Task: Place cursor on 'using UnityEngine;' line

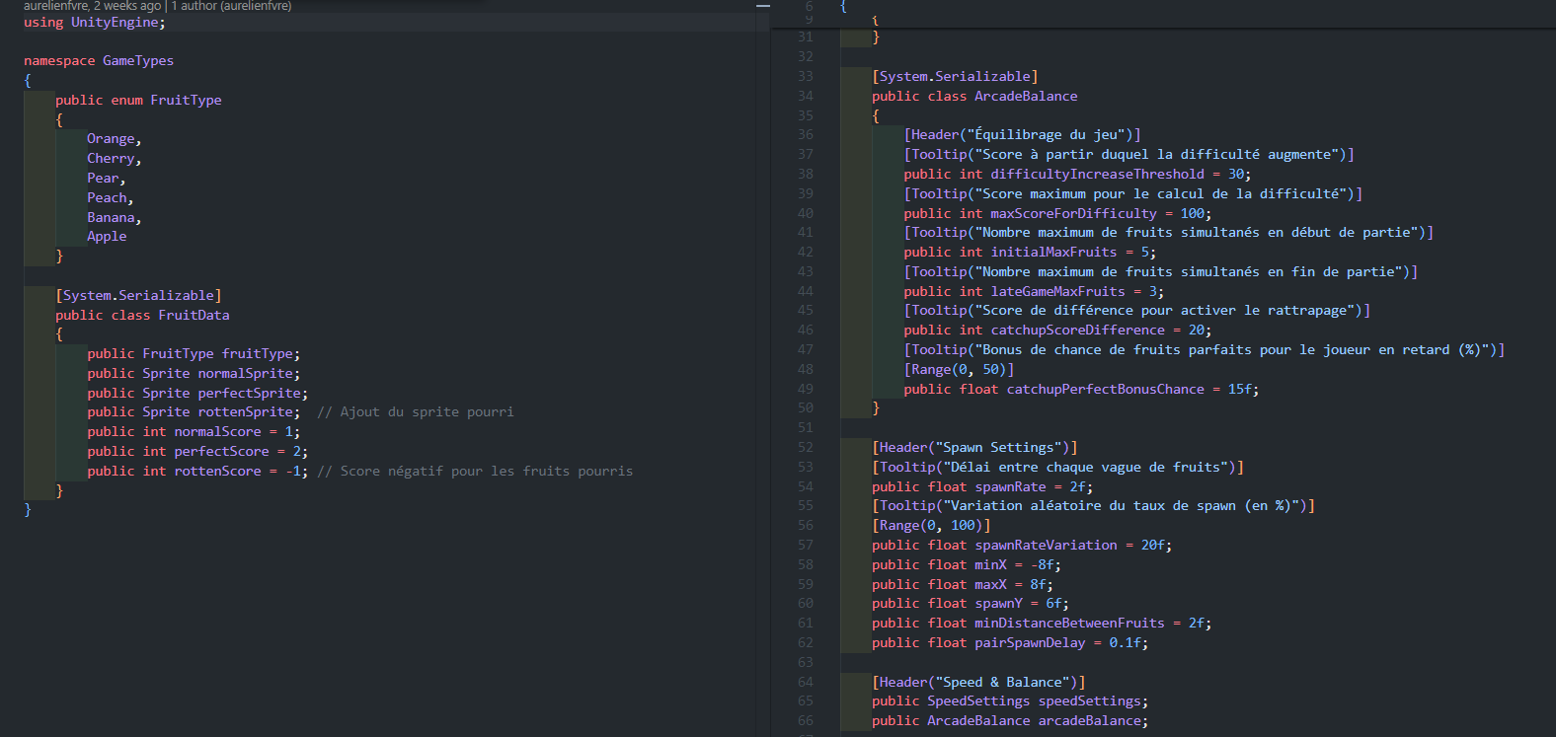Action: (95, 22)
